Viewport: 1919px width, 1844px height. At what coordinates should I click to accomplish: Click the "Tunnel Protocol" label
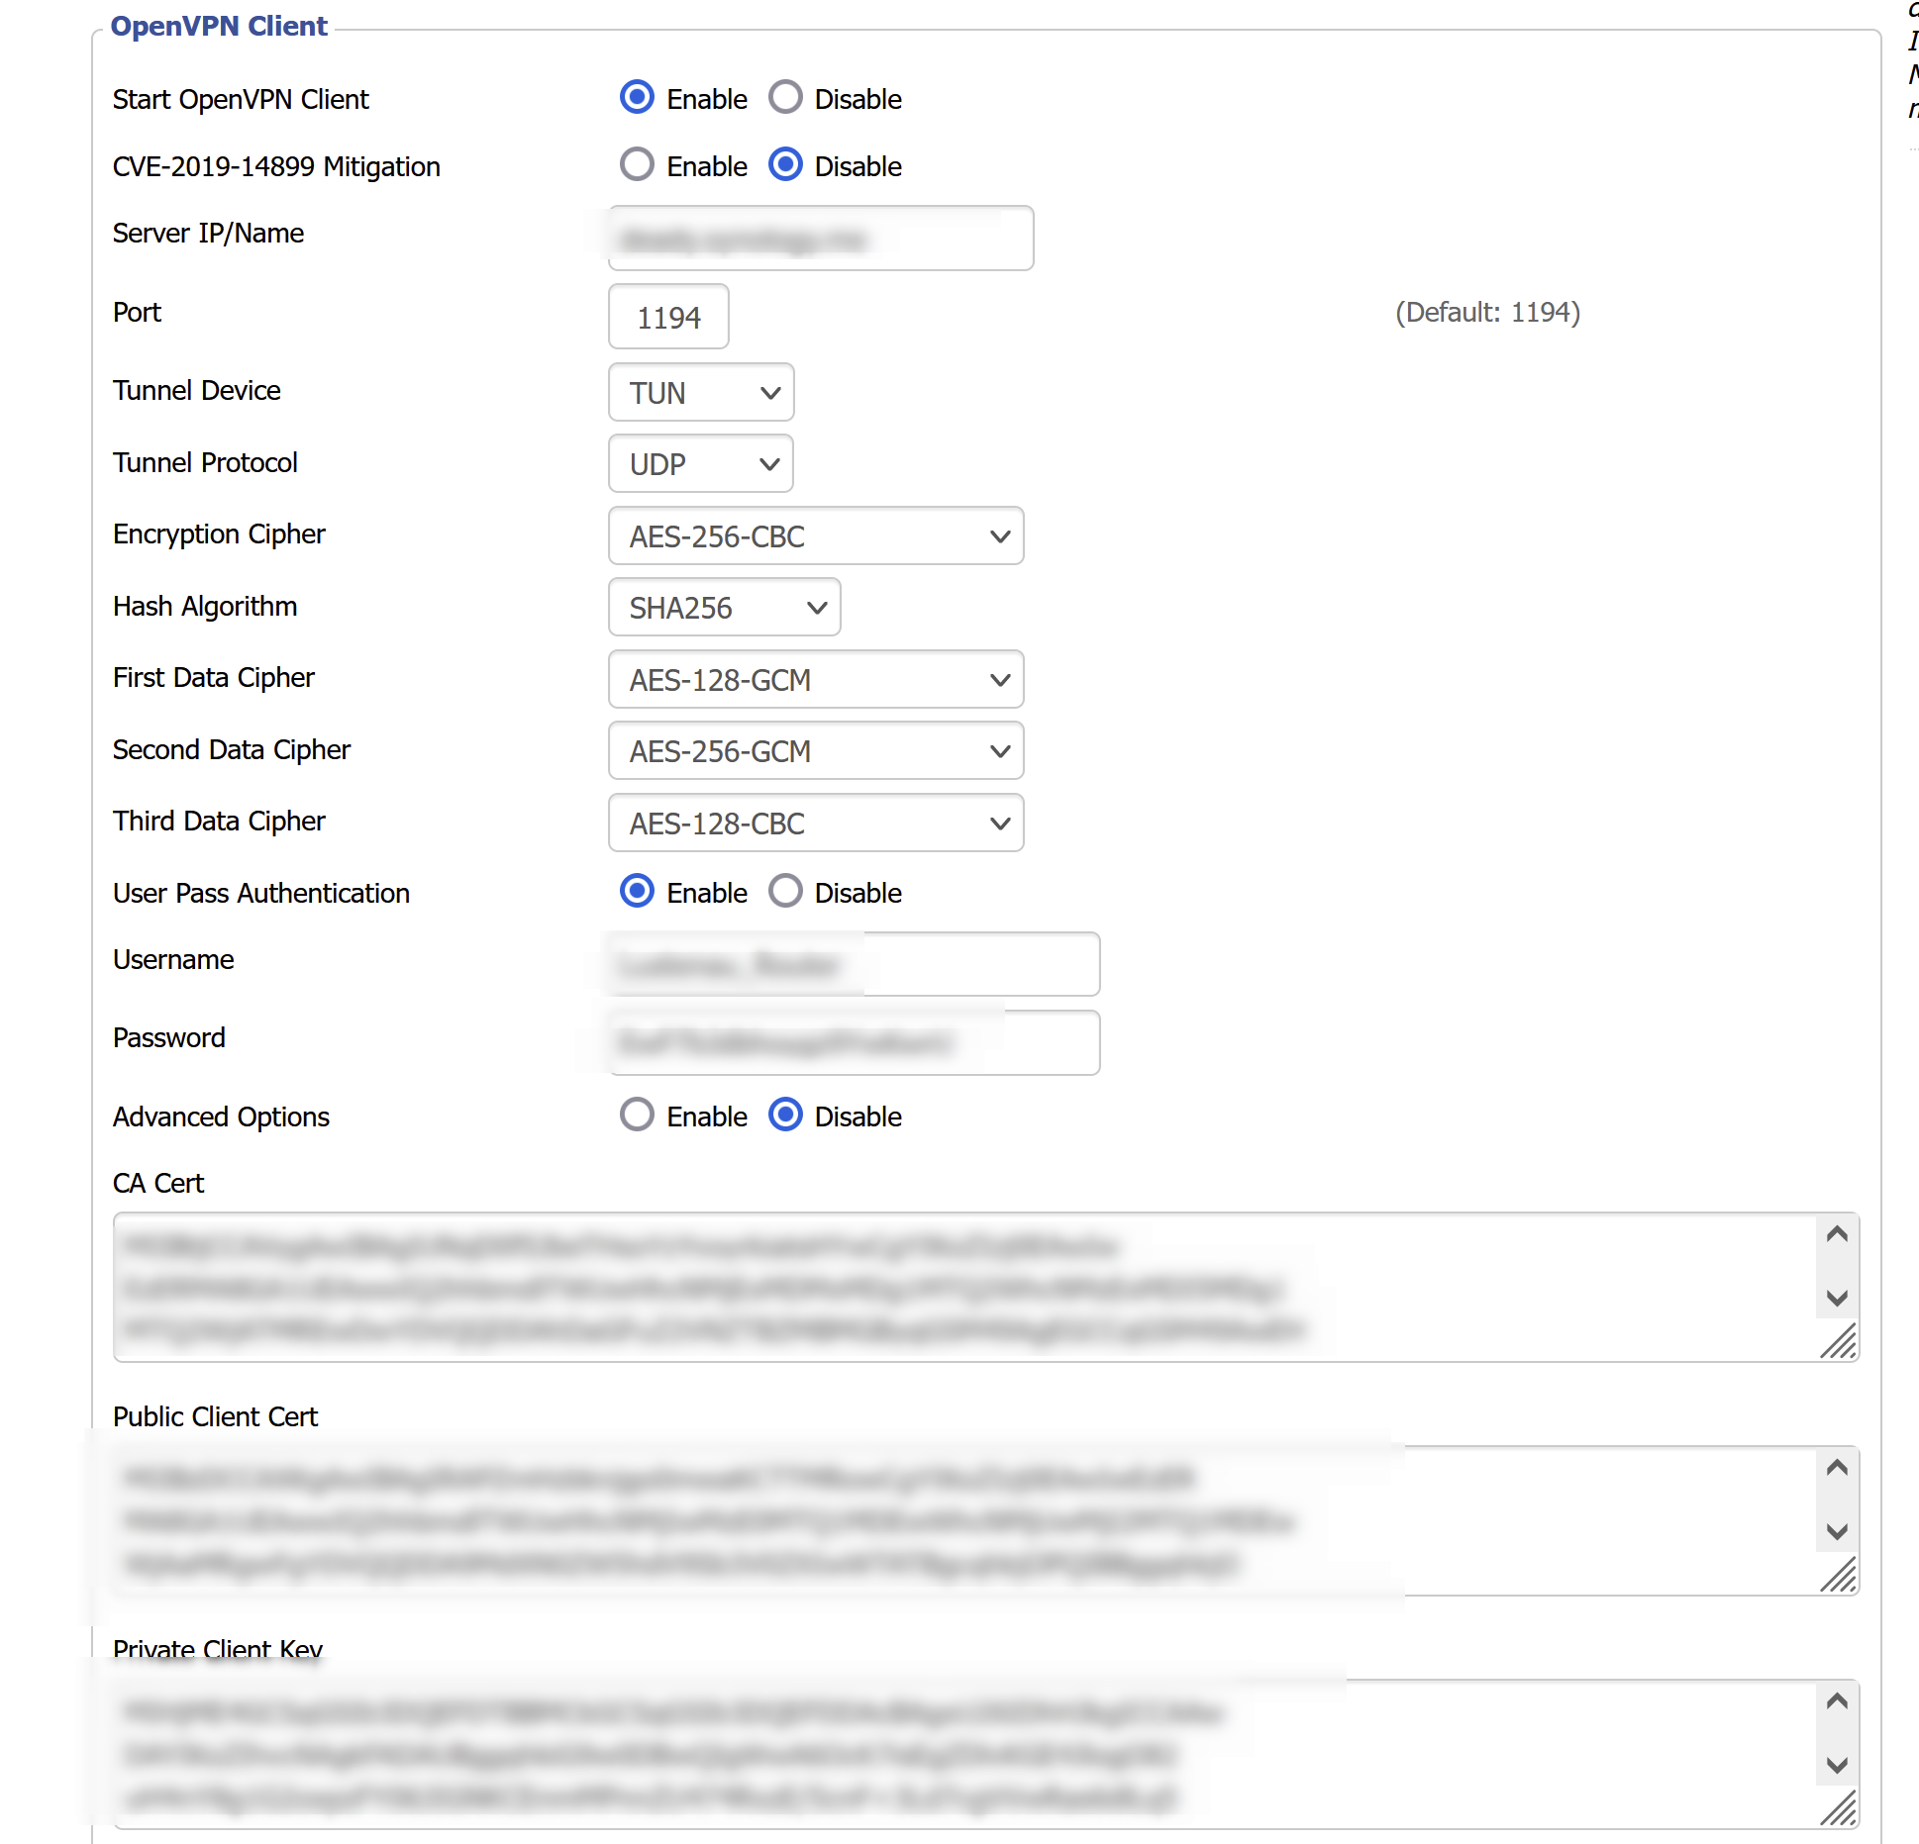pyautogui.click(x=205, y=462)
